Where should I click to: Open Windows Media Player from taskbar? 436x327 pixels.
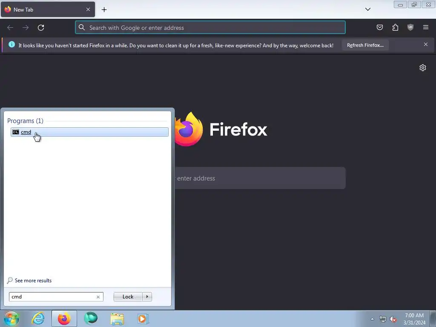pyautogui.click(x=143, y=318)
